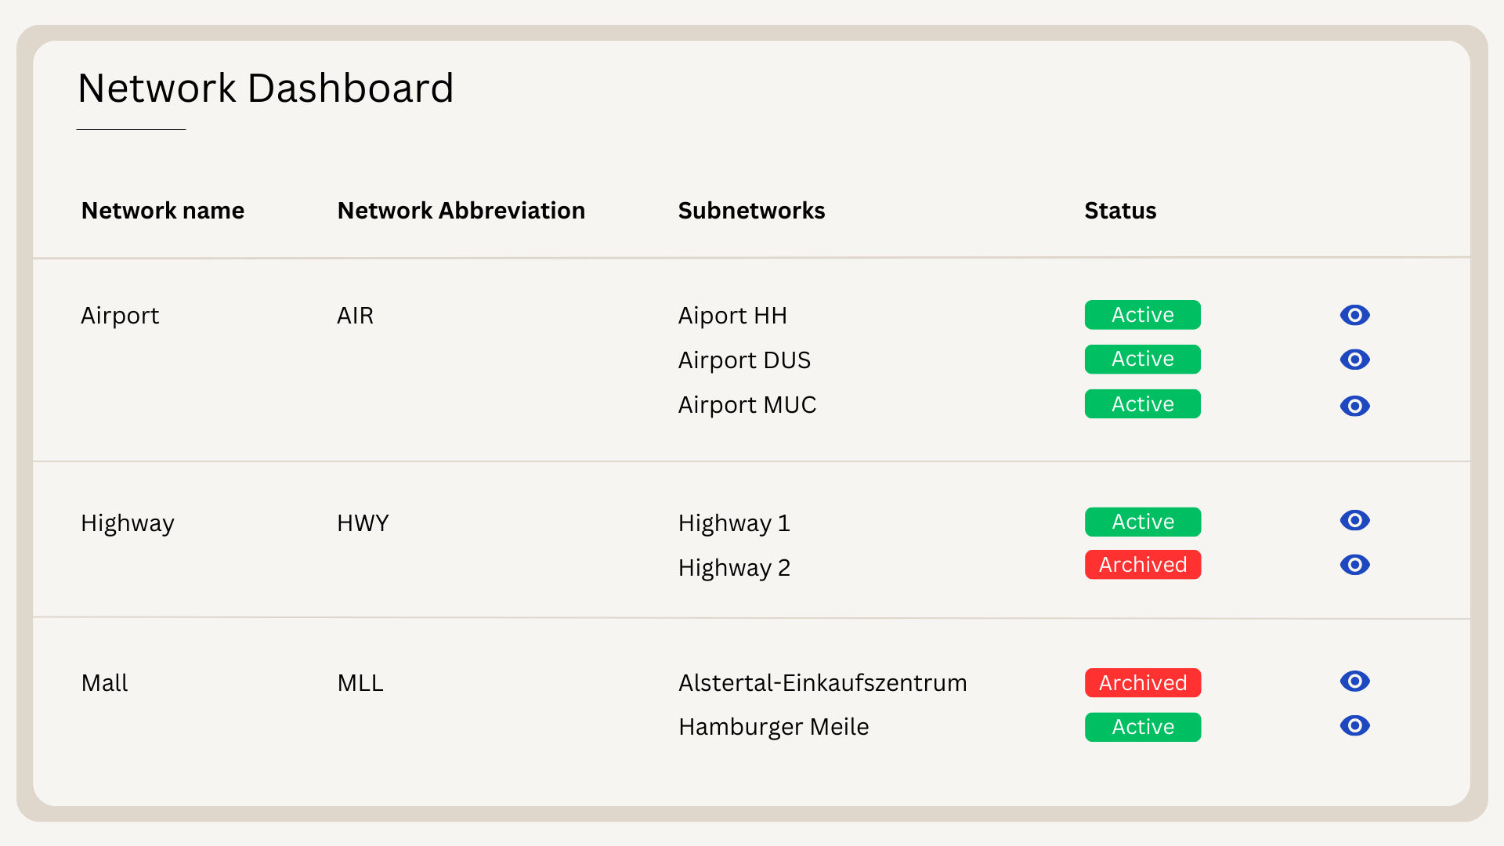
Task: Click the Subnetworks column header
Action: click(x=751, y=211)
